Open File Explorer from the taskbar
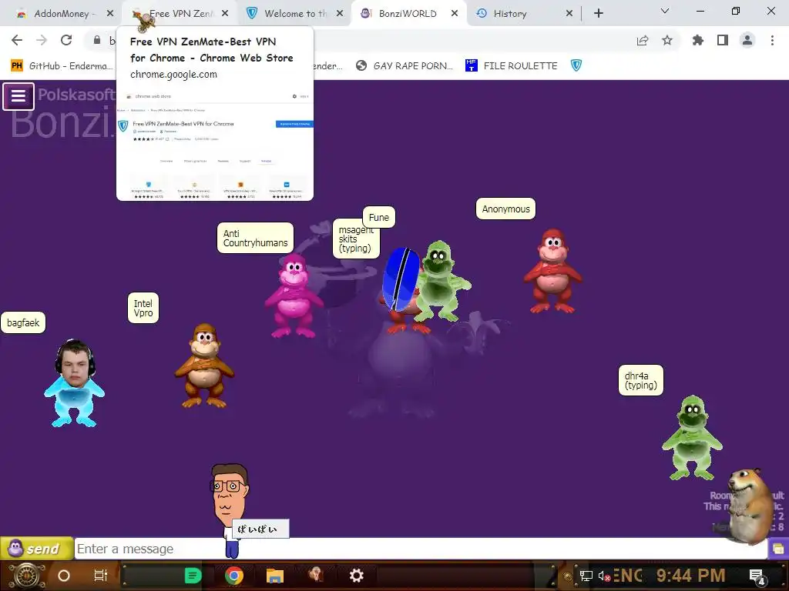789x591 pixels. click(275, 576)
